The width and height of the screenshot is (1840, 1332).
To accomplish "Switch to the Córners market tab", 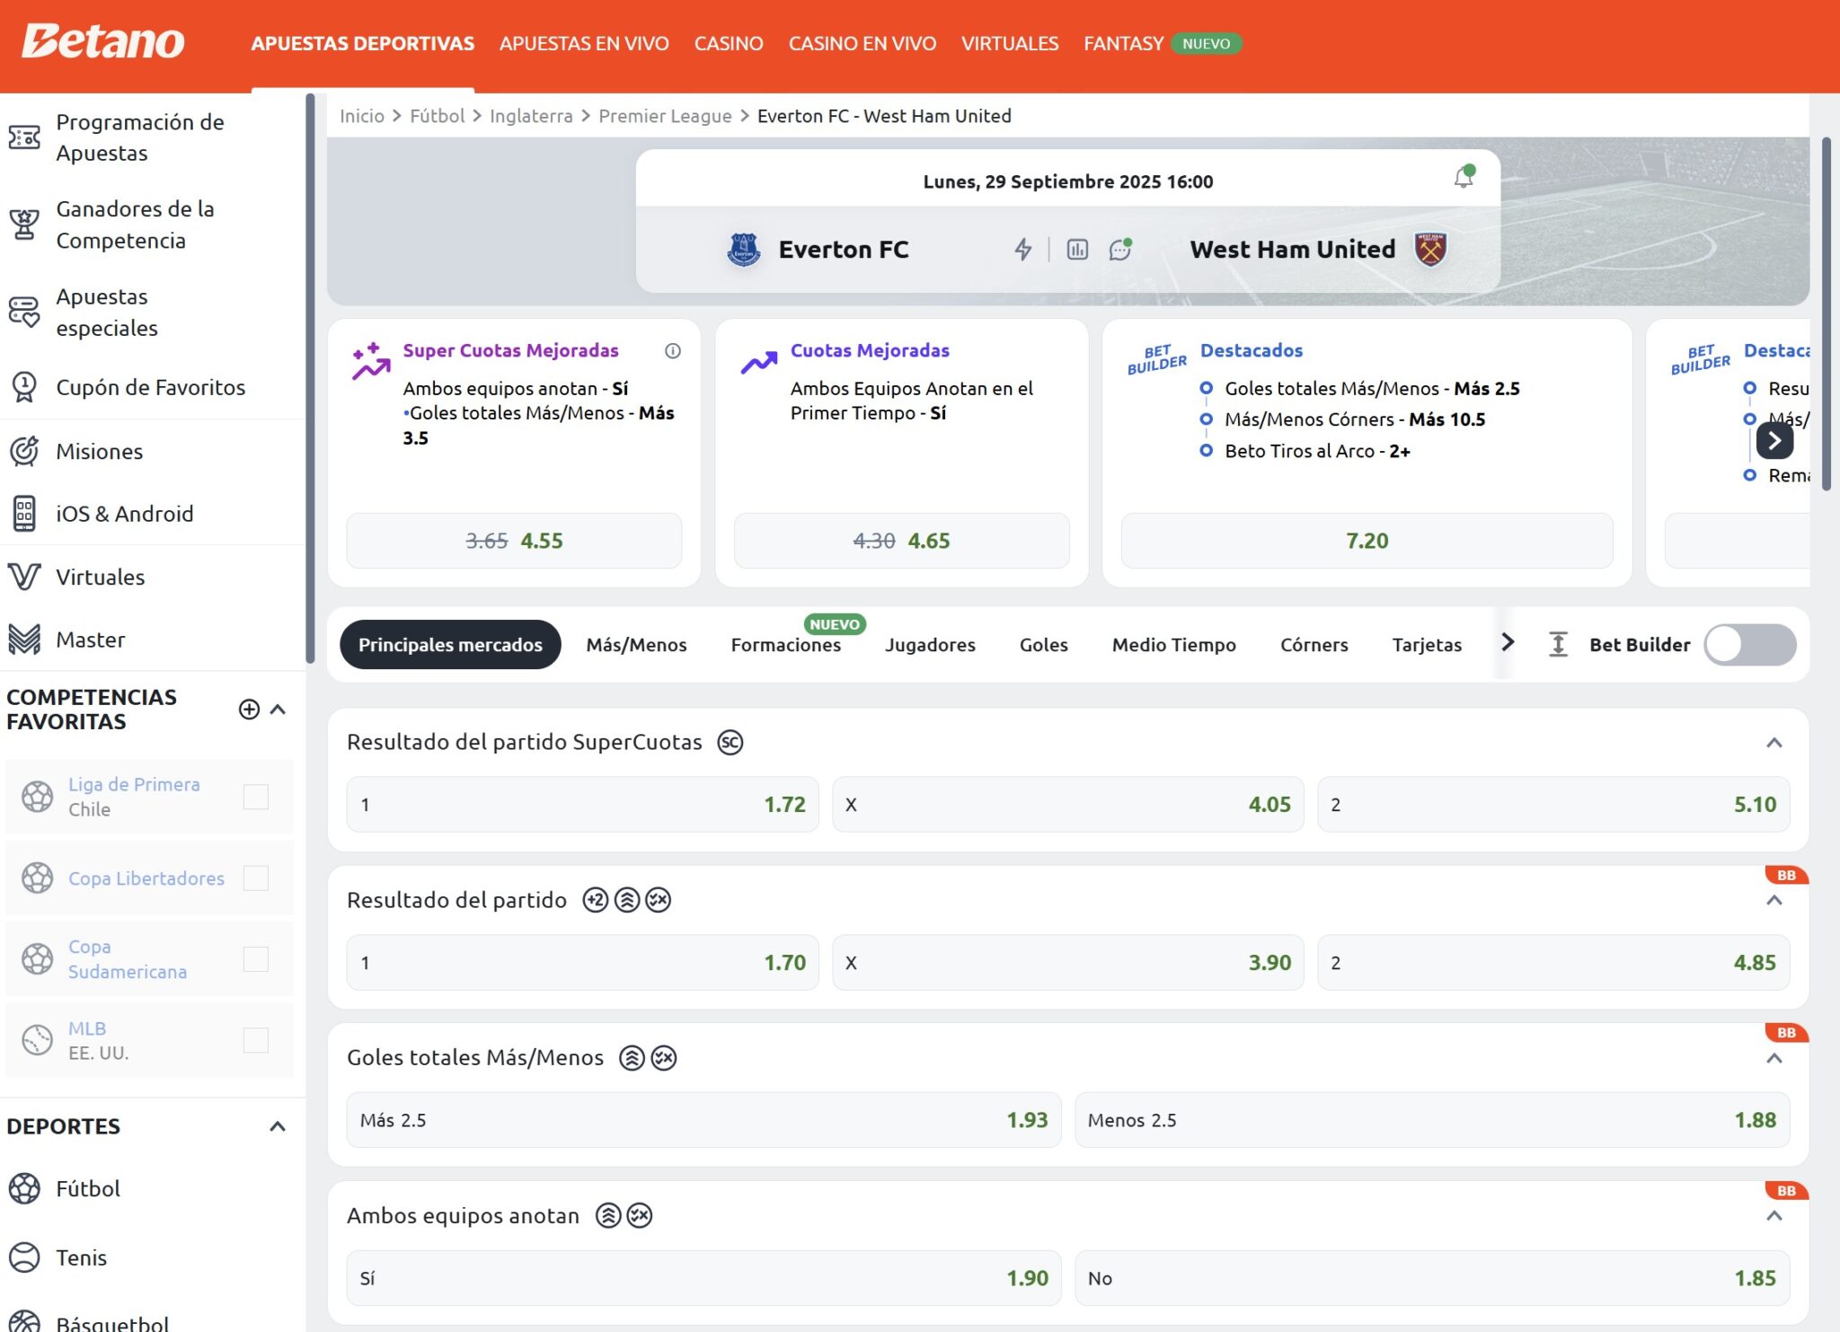I will pos(1314,645).
